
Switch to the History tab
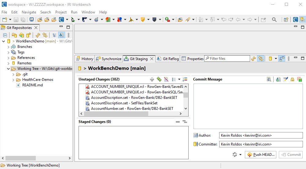[x=85, y=59]
